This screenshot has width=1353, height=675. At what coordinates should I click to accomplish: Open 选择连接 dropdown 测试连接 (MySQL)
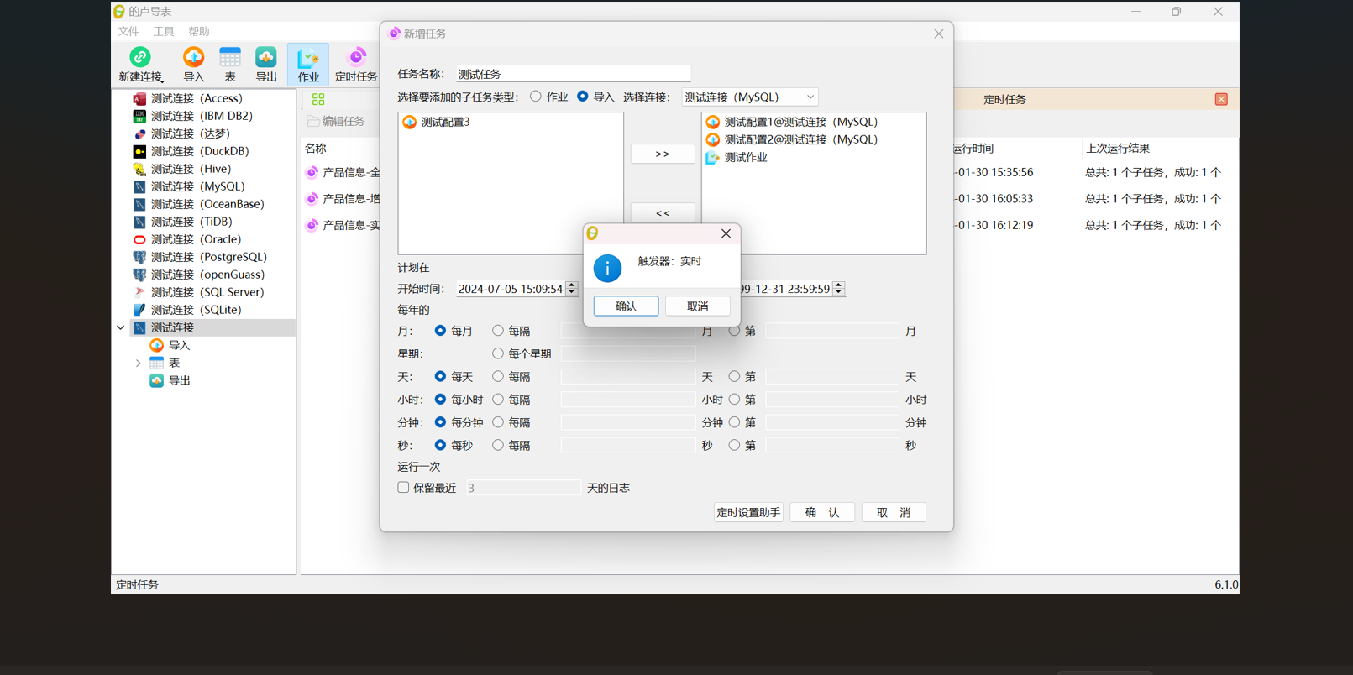click(749, 97)
